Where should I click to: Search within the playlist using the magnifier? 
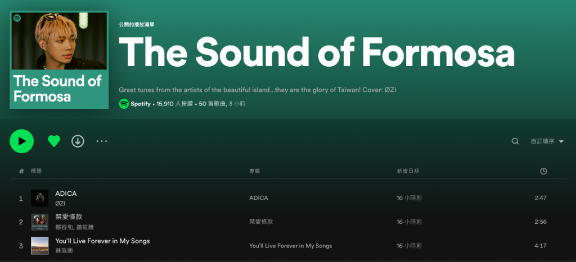515,141
